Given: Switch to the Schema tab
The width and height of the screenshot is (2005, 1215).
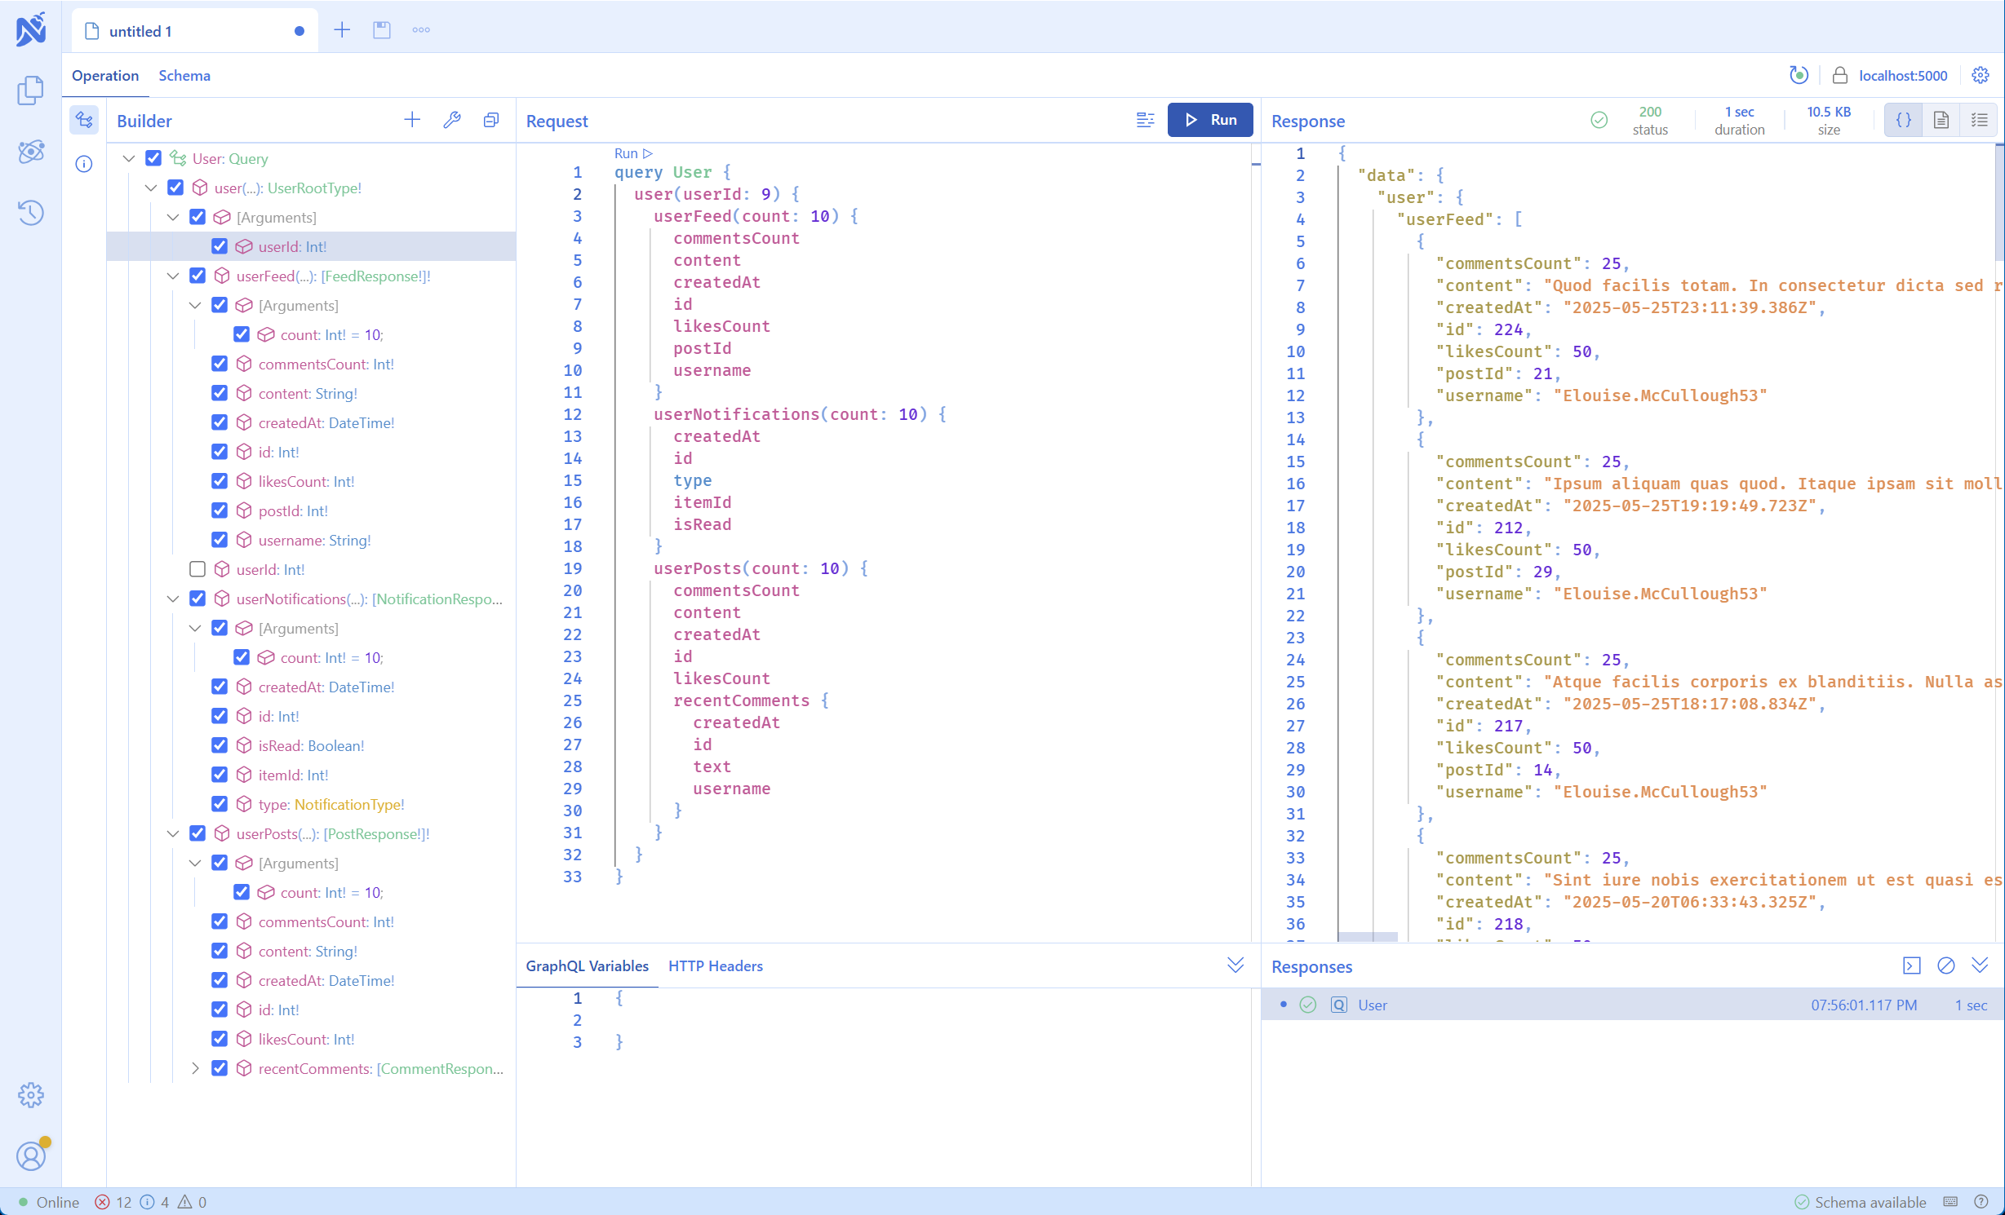Looking at the screenshot, I should pos(184,75).
